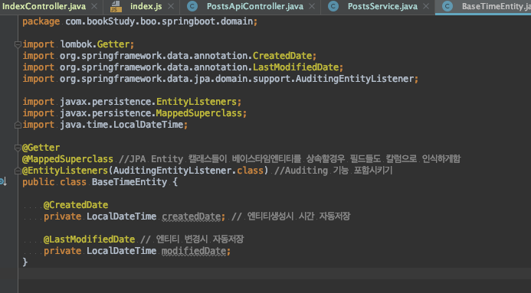531x293 pixels.
Task: Close the PostsApiController.java tab
Action: click(312, 6)
